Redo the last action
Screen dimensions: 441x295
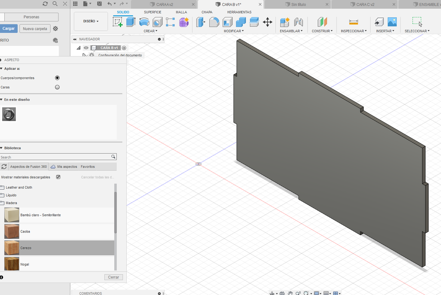pyautogui.click(x=122, y=3)
